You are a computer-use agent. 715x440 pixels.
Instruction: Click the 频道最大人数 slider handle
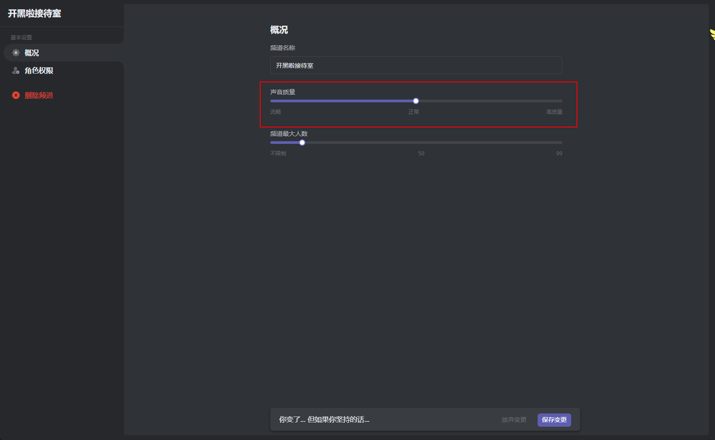(302, 143)
